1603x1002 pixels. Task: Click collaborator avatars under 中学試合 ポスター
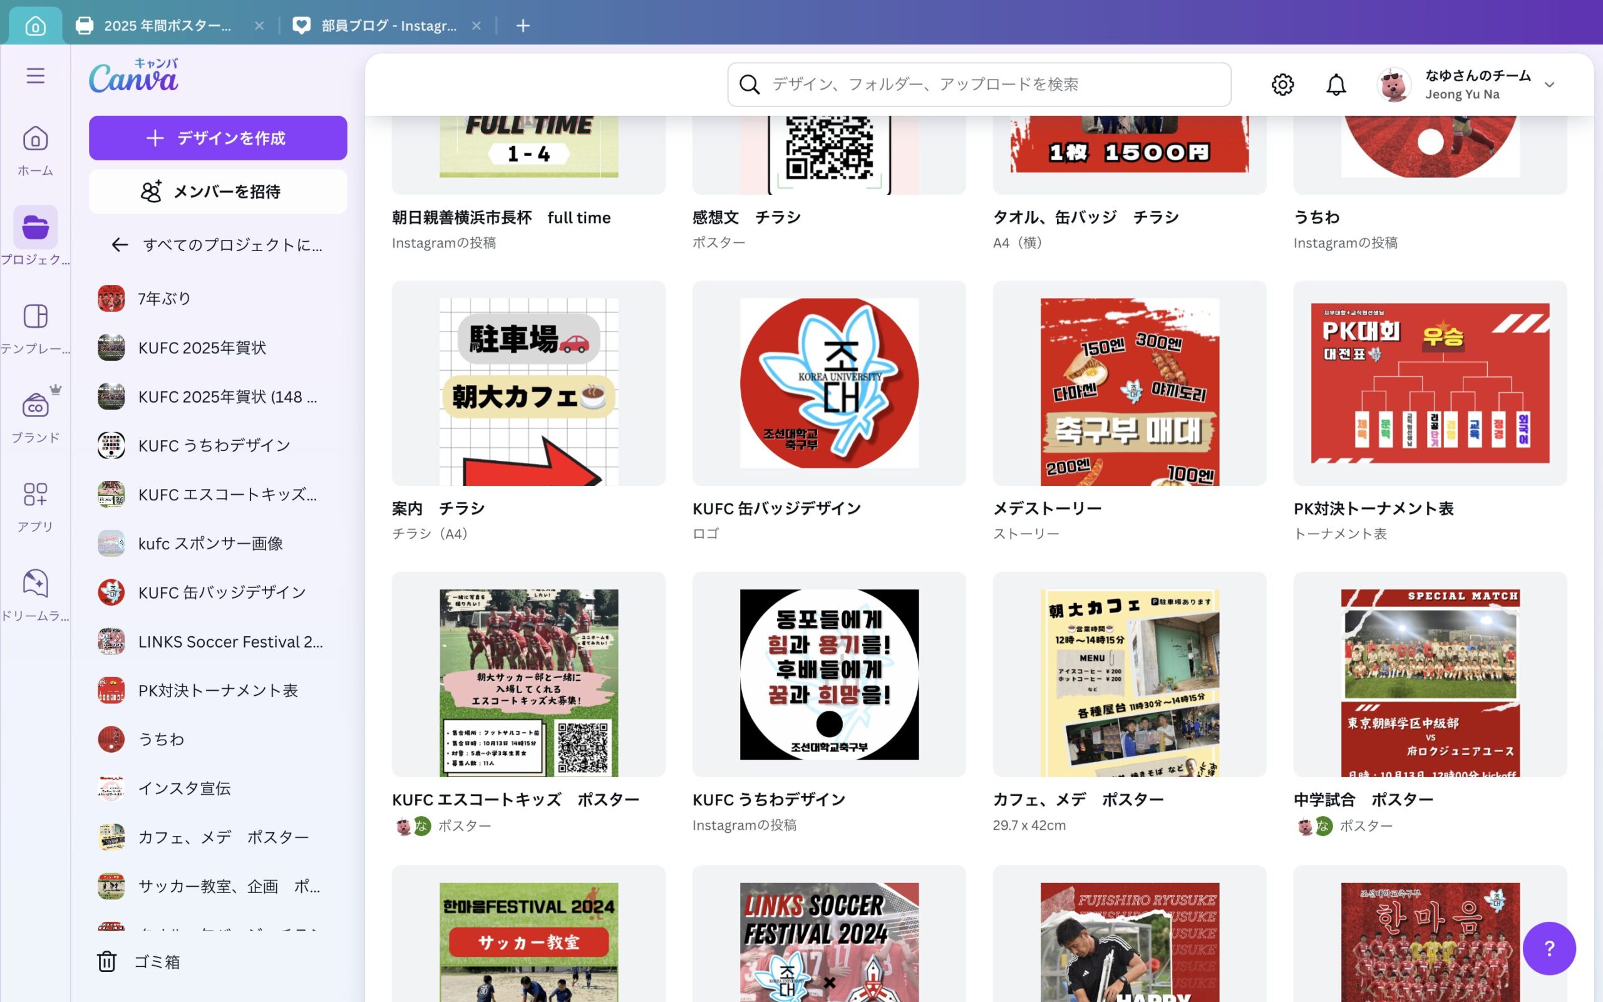click(x=1314, y=826)
